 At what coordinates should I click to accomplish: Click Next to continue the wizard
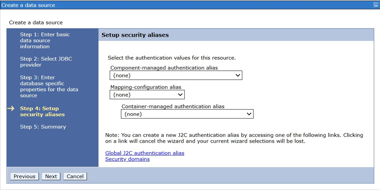point(51,176)
